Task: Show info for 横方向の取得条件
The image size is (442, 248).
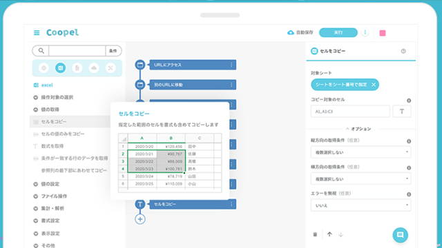Action: [409, 168]
